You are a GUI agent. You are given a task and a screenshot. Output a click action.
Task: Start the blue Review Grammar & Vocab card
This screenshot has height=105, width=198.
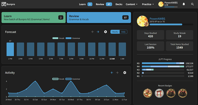(99, 17)
